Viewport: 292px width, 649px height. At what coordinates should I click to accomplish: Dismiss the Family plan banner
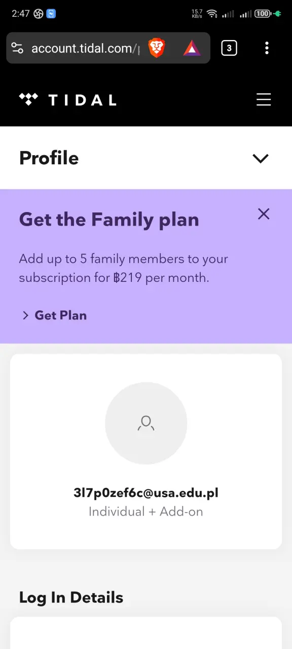[x=264, y=214]
